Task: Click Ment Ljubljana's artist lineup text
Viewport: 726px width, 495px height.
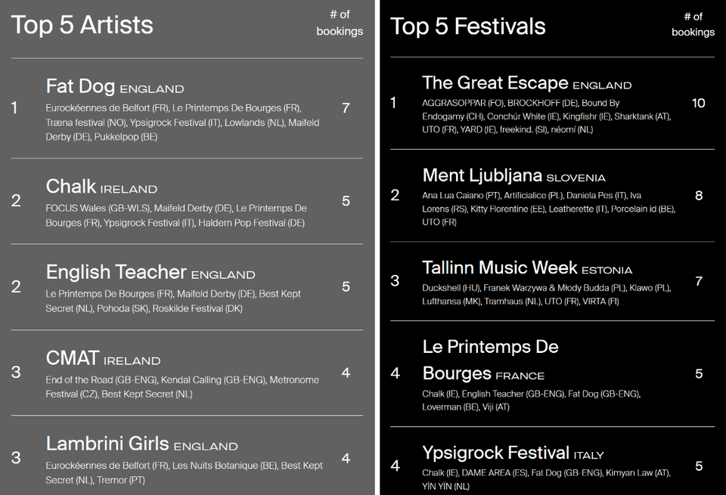Action: pos(549,209)
